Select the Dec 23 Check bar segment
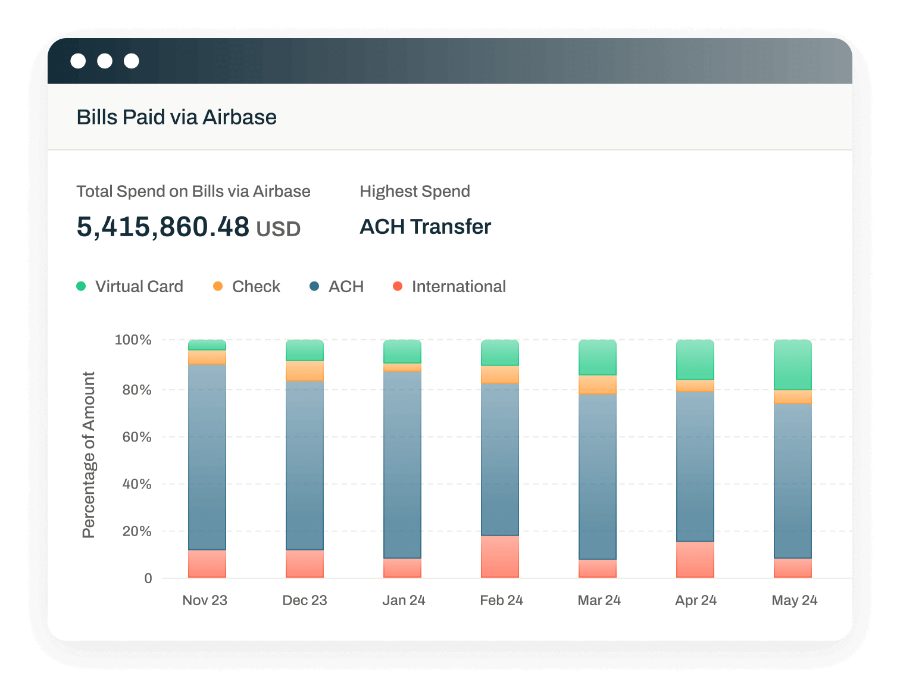900x698 pixels. click(x=305, y=371)
